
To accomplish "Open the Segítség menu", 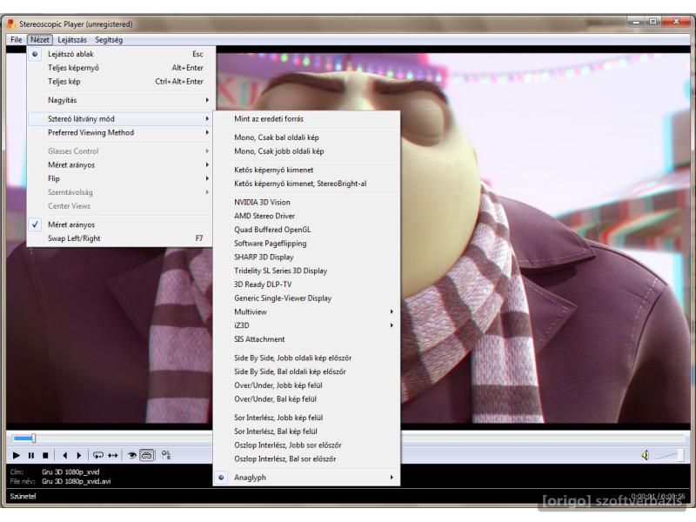I will click(x=109, y=39).
